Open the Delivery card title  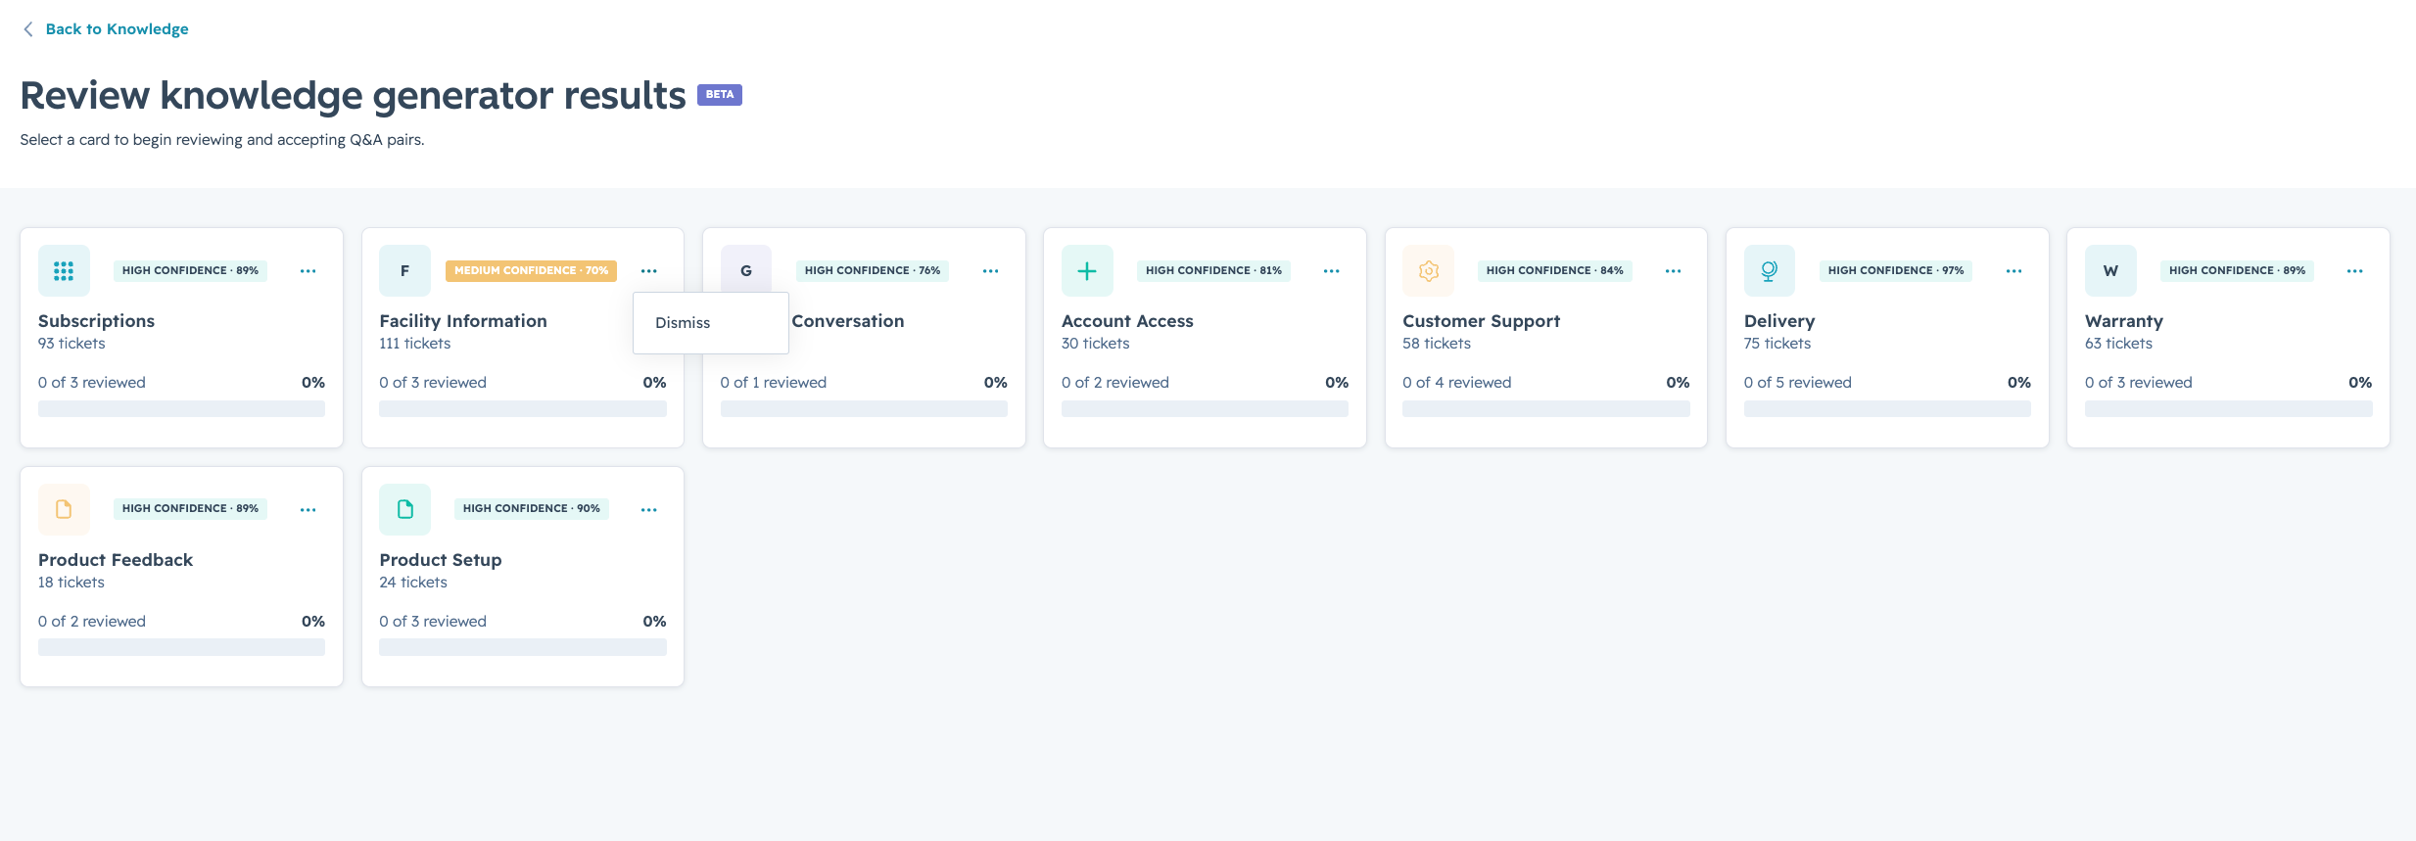[1779, 321]
